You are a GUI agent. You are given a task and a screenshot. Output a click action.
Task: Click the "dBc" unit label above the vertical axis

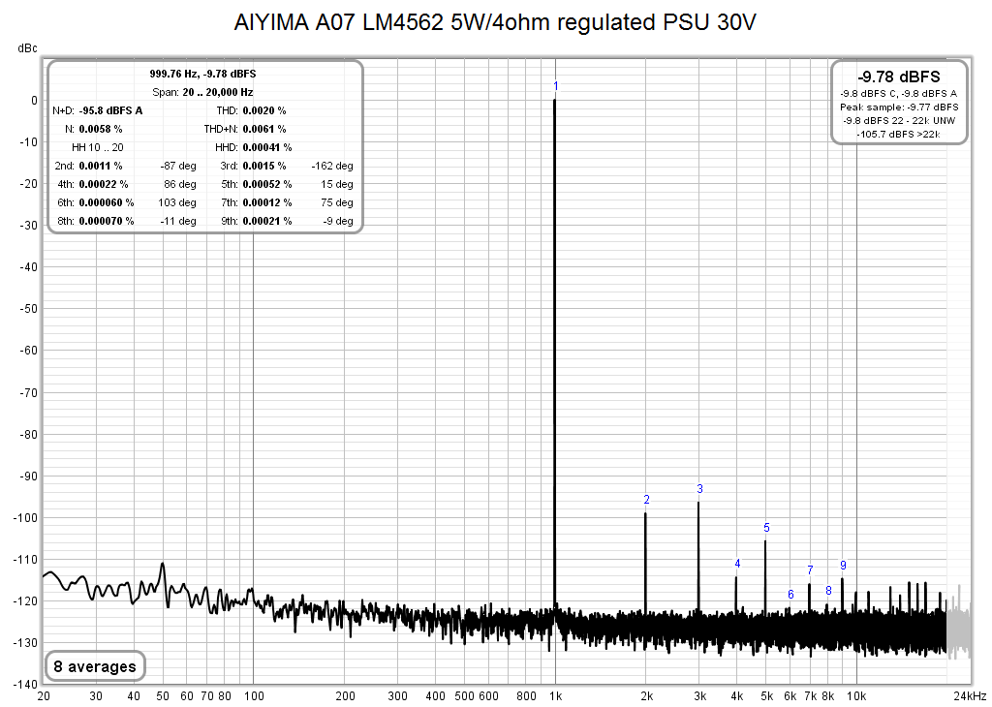[27, 48]
